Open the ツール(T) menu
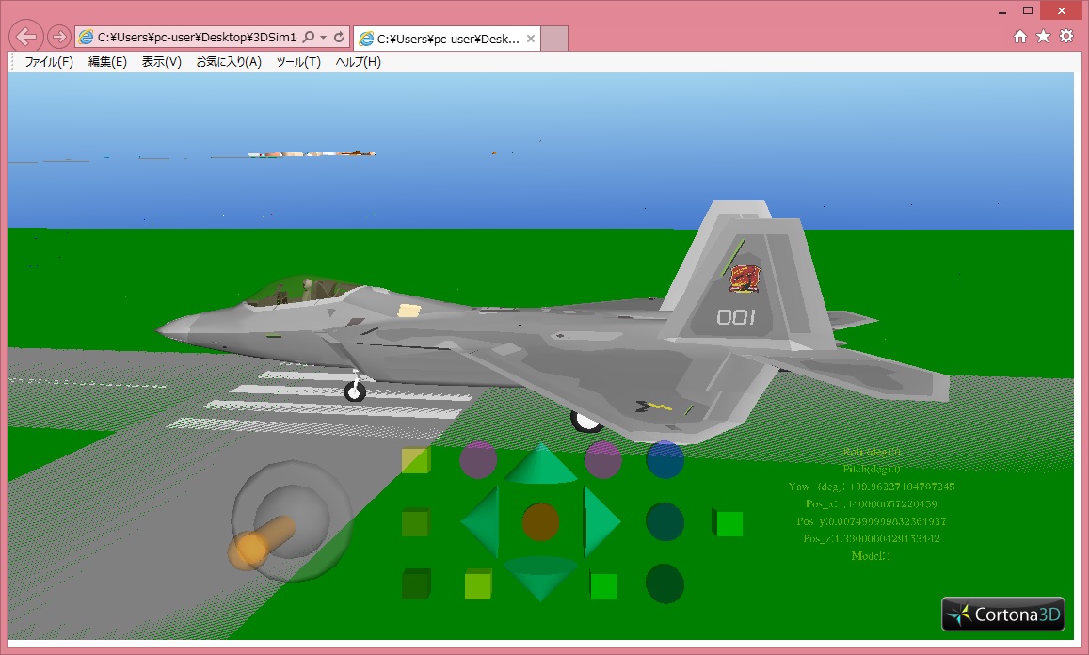This screenshot has height=655, width=1089. pyautogui.click(x=298, y=62)
